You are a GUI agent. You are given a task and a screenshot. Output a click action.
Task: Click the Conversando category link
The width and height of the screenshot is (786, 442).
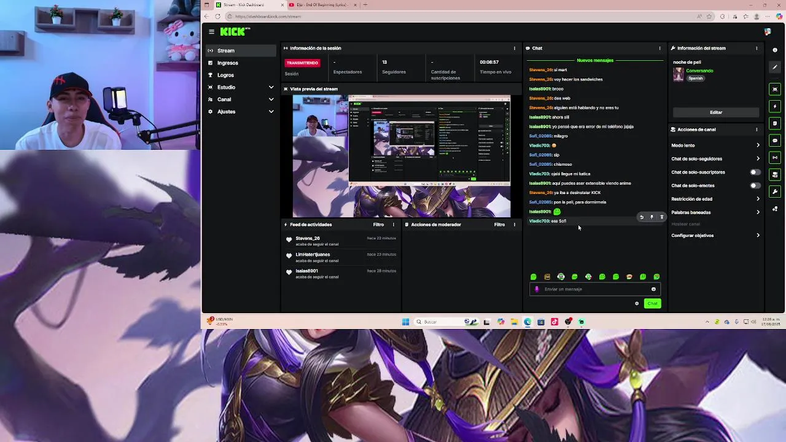pos(699,71)
